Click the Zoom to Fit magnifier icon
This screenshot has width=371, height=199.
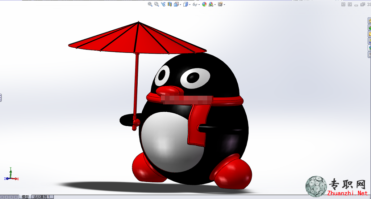pyautogui.click(x=150, y=4)
